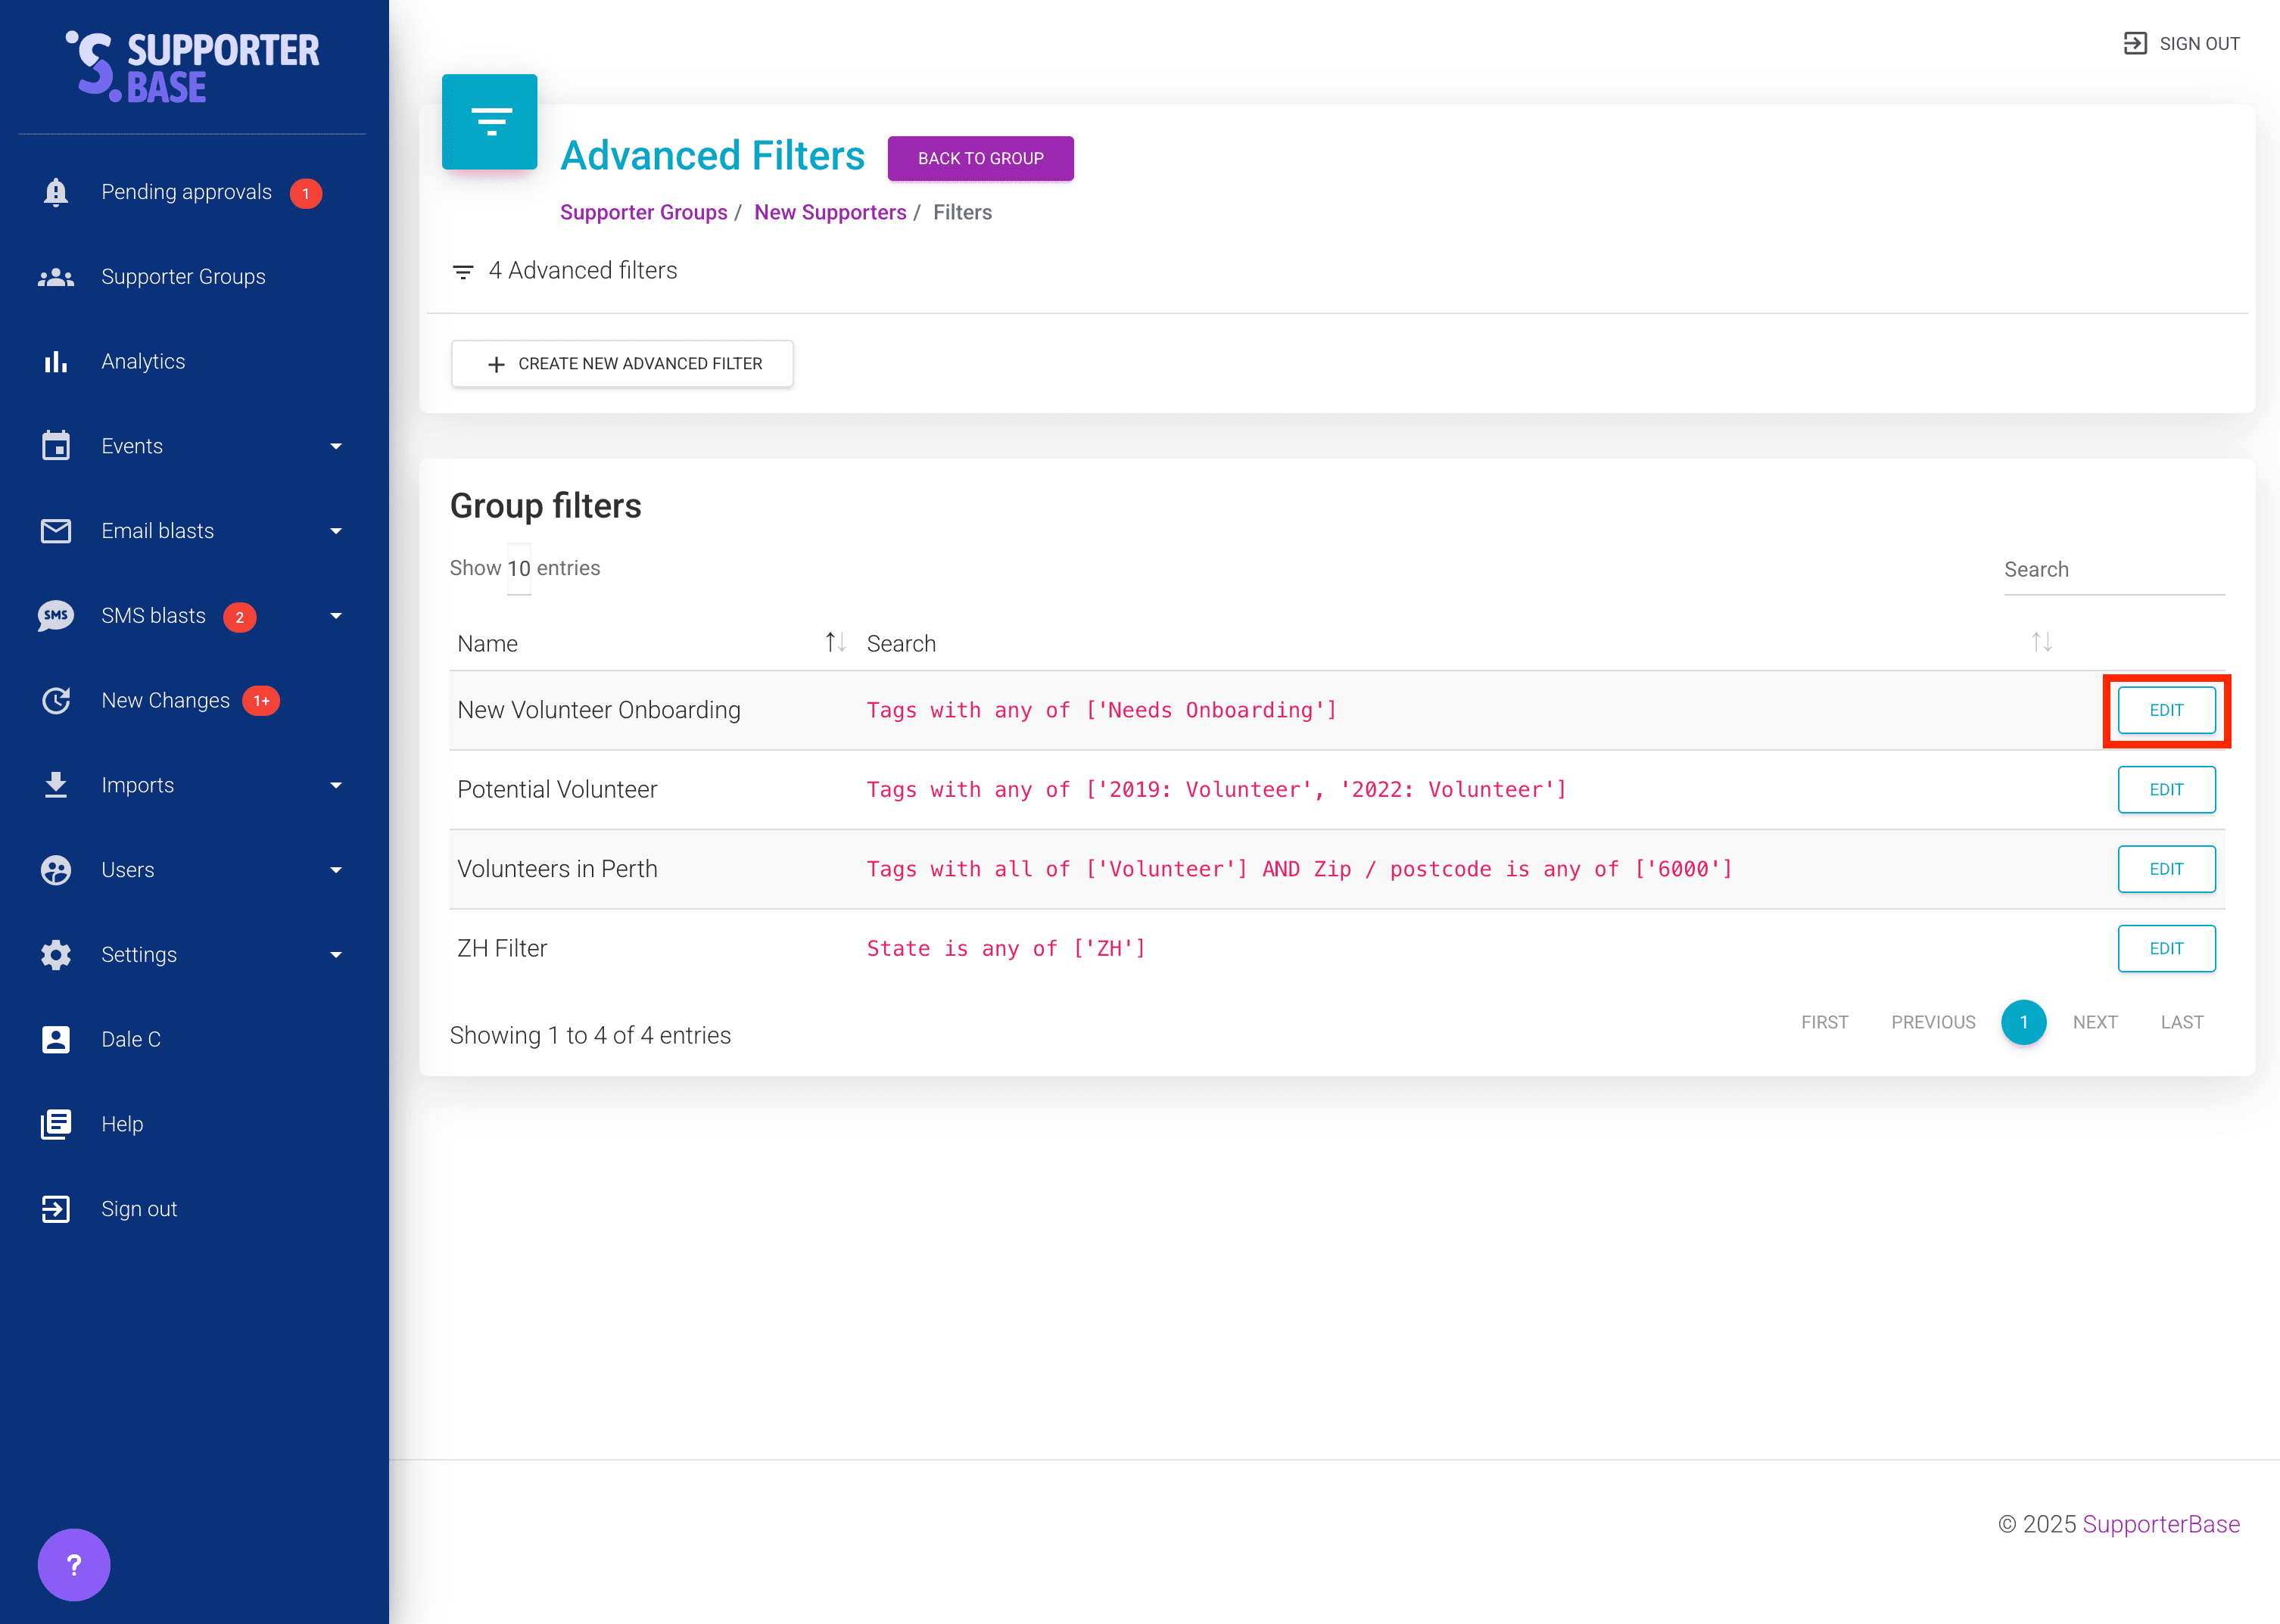Click the Analytics bar chart icon
2280x1624 pixels.
pos(56,362)
